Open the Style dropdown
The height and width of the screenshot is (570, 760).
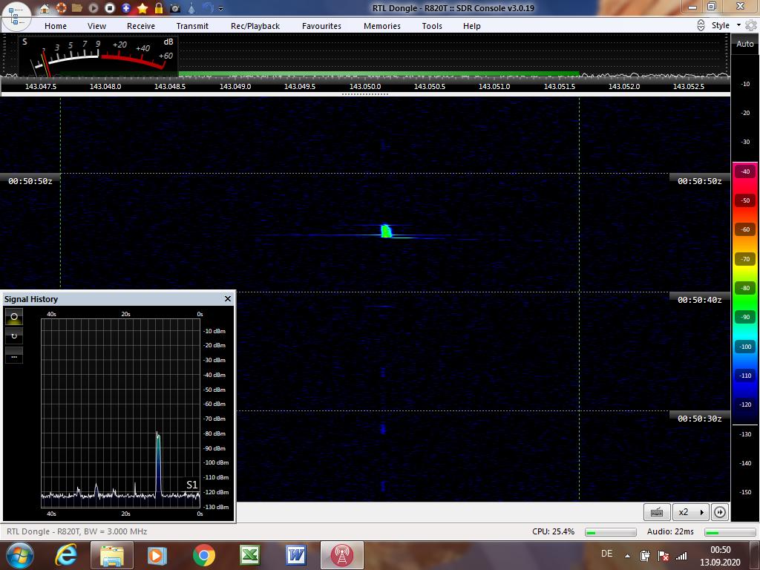(726, 25)
